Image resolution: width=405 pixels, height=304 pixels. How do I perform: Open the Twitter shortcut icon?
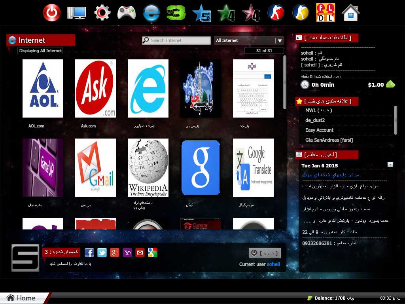click(102, 253)
